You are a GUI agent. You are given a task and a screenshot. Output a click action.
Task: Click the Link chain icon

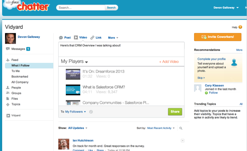pos(92,38)
